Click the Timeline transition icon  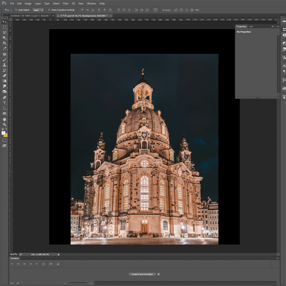point(58,264)
